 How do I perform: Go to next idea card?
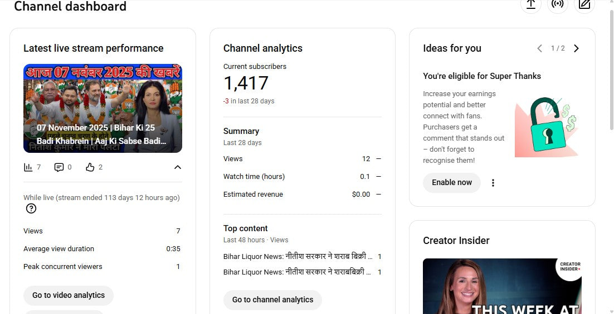(x=576, y=48)
